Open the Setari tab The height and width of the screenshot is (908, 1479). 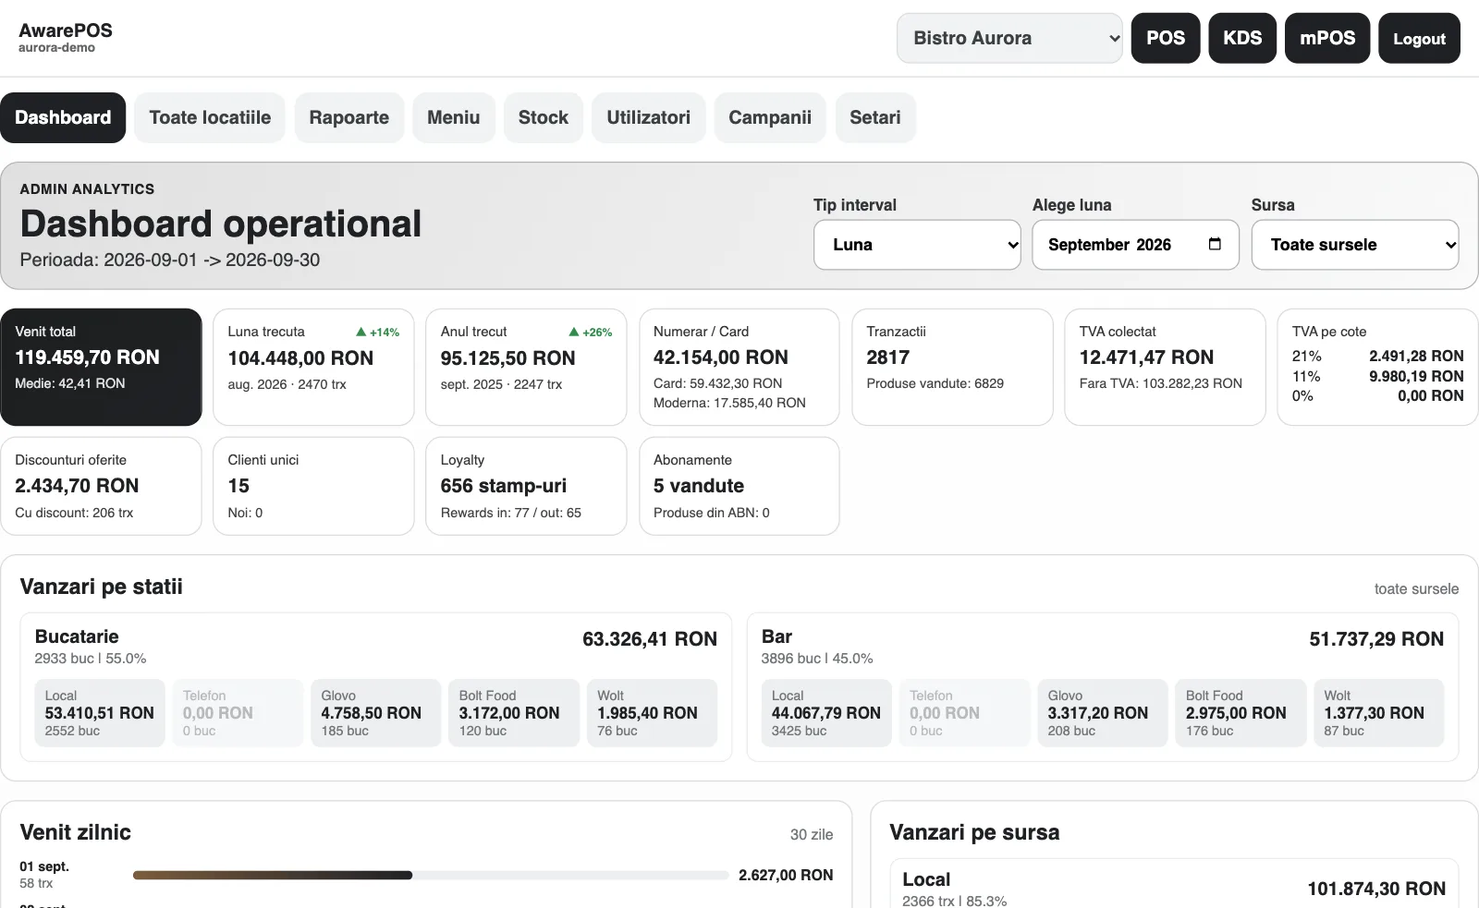(875, 117)
